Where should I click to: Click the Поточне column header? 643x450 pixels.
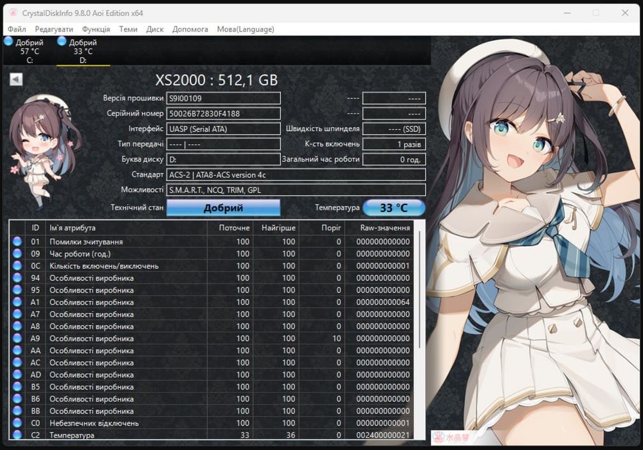click(230, 228)
